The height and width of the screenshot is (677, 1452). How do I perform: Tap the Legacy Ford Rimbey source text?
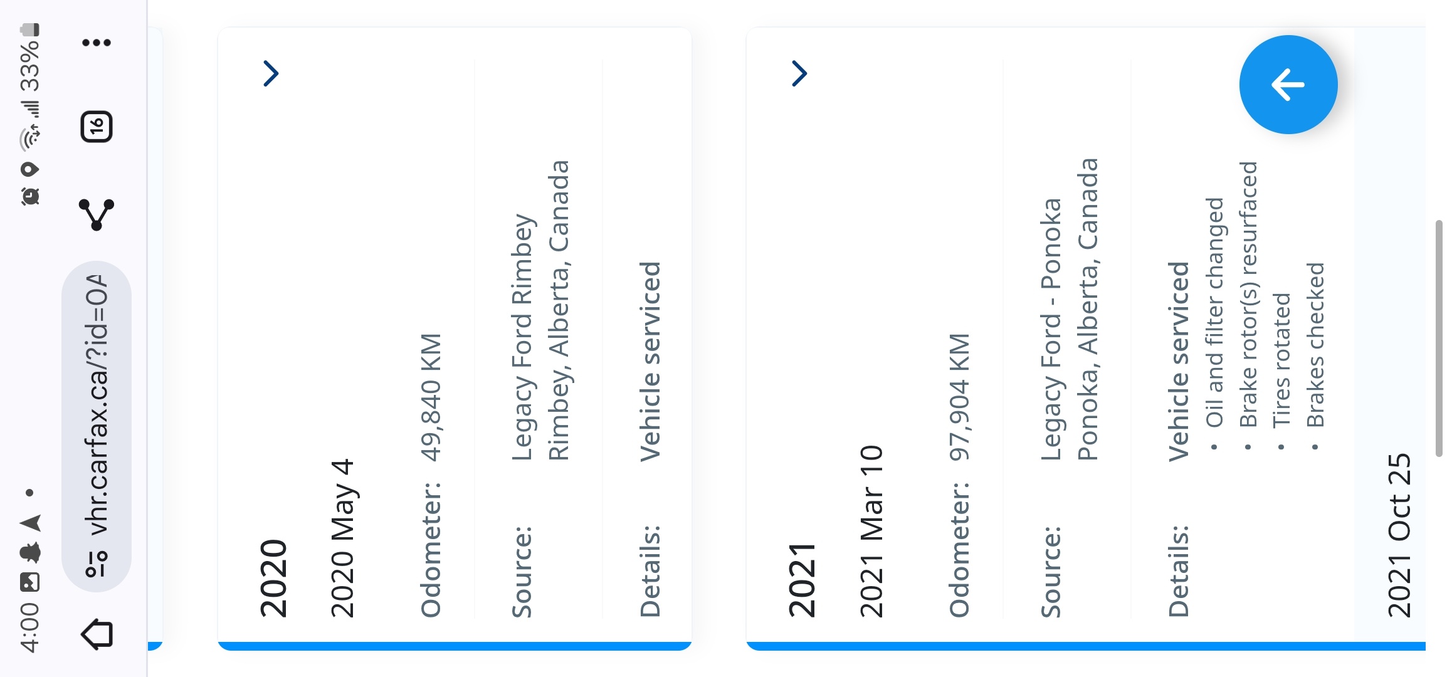(x=522, y=338)
